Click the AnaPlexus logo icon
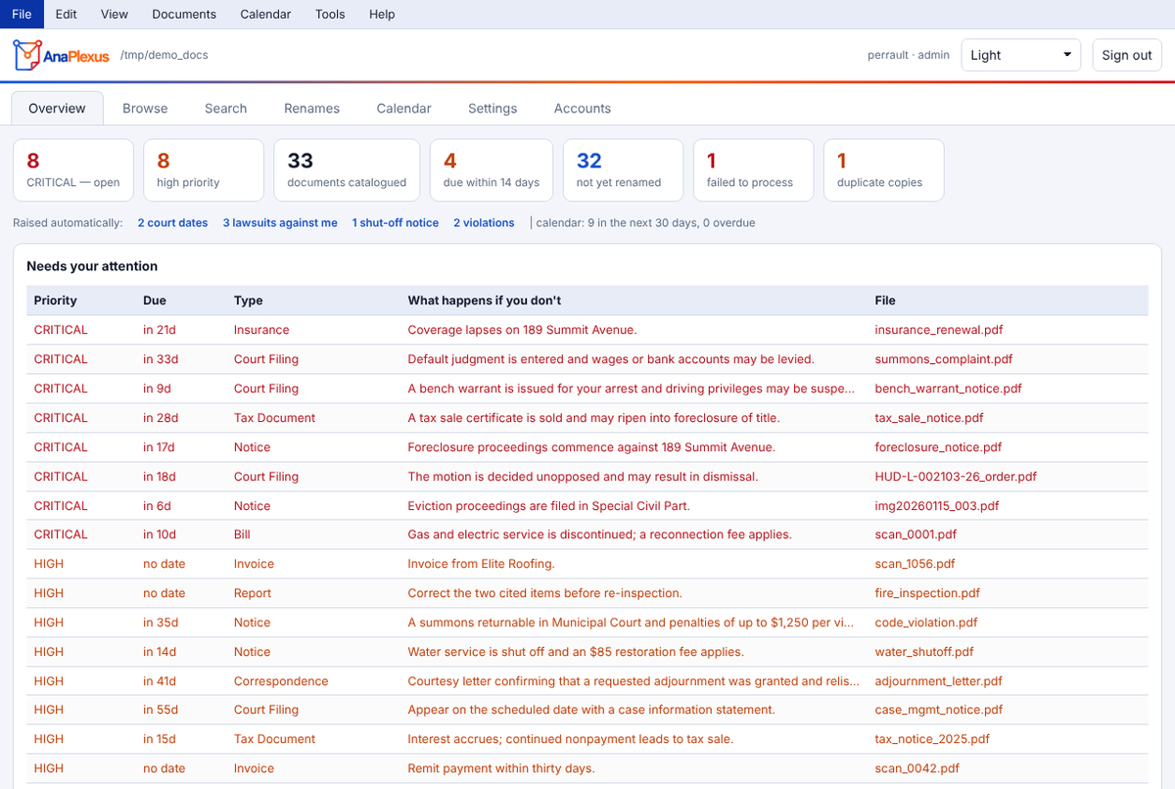 pos(26,55)
